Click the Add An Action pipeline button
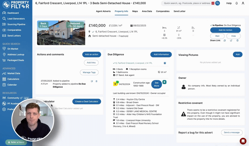 225,30
